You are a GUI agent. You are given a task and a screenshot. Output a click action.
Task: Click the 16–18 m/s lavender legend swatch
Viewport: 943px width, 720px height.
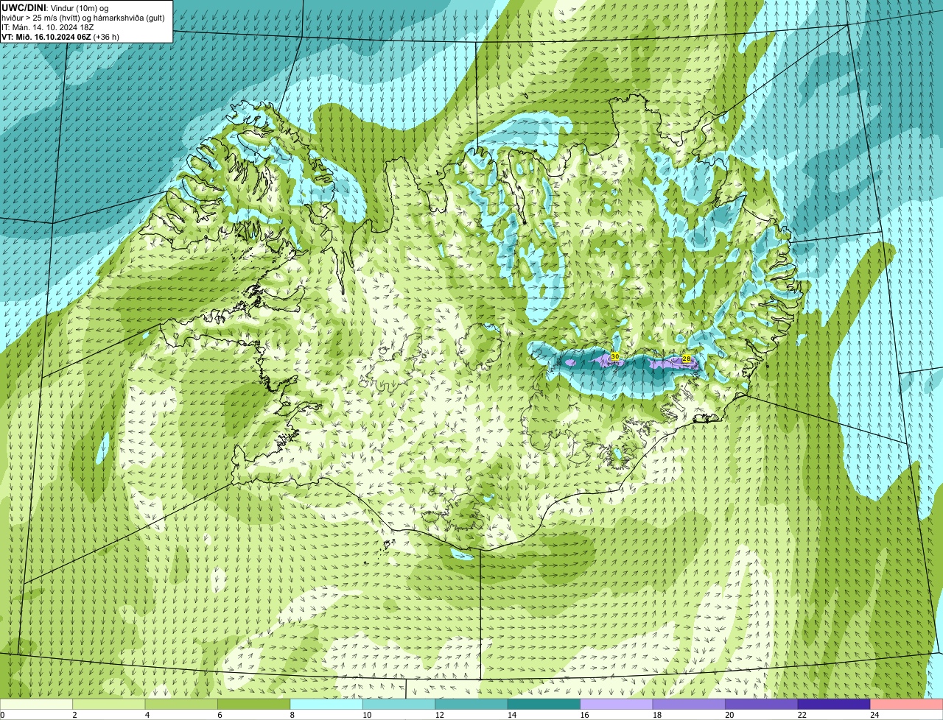tap(617, 704)
